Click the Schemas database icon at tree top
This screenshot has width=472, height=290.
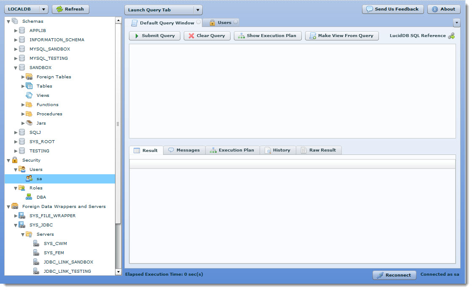click(15, 21)
